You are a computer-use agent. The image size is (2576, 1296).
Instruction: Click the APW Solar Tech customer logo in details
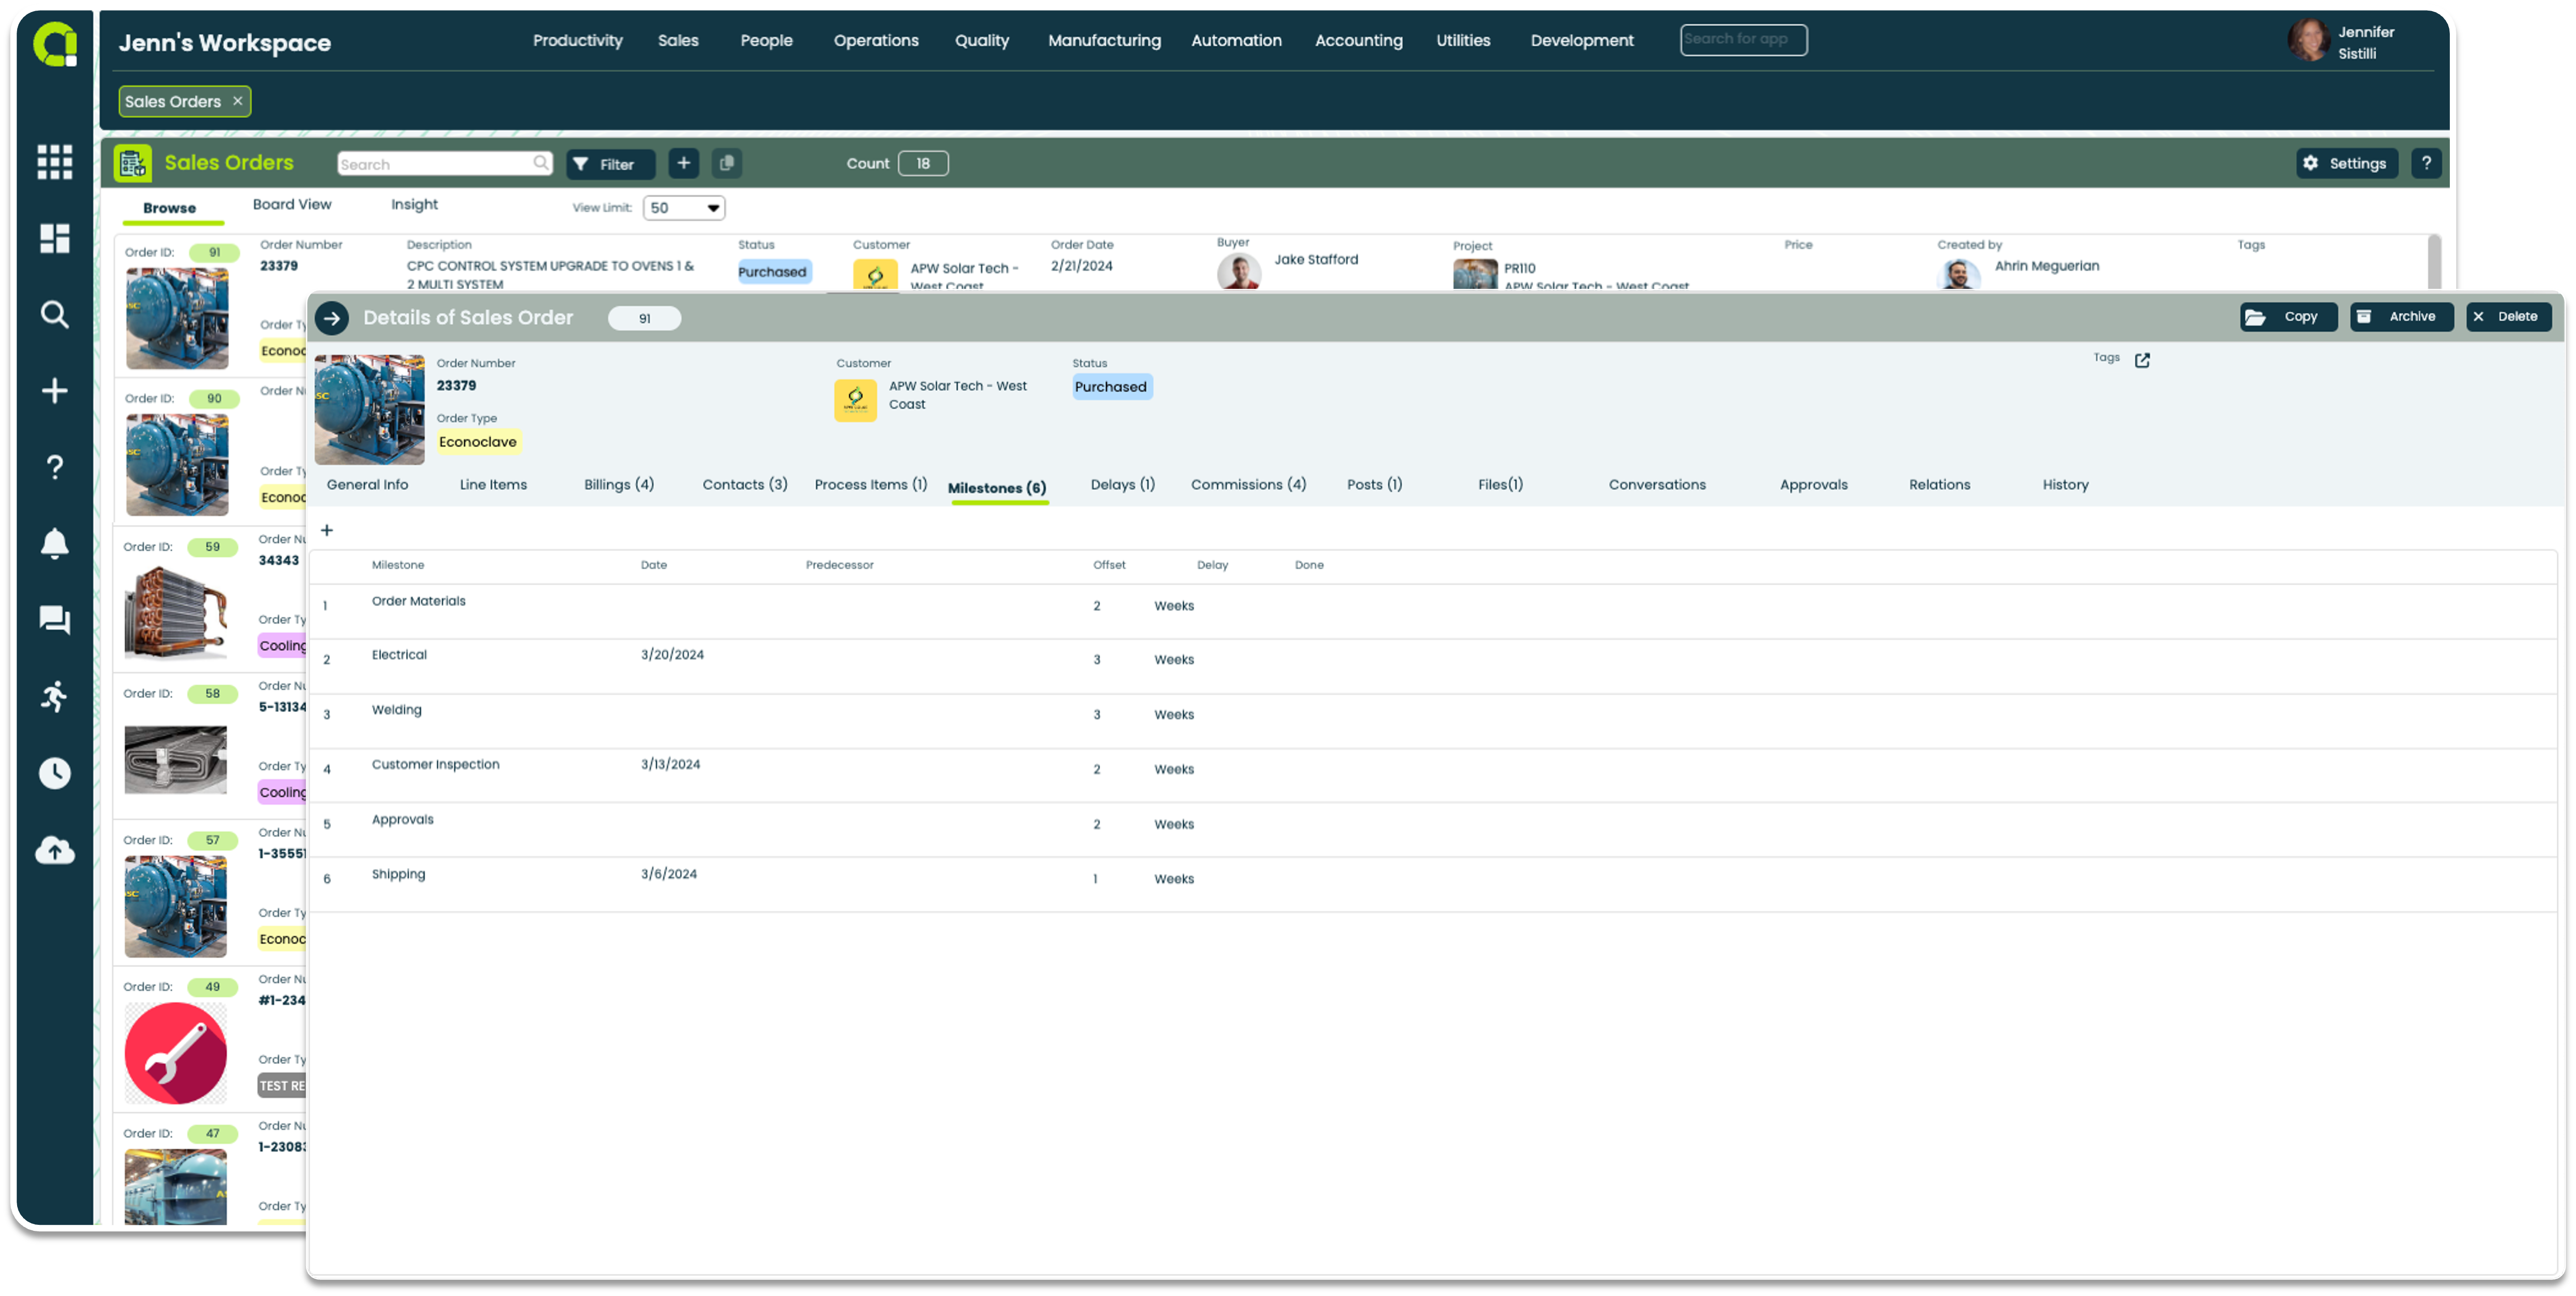(855, 400)
